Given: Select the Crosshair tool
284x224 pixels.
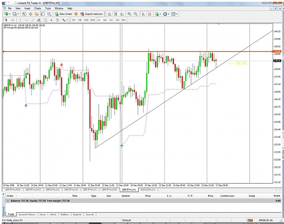Looking at the screenshot, I should coord(13,20).
